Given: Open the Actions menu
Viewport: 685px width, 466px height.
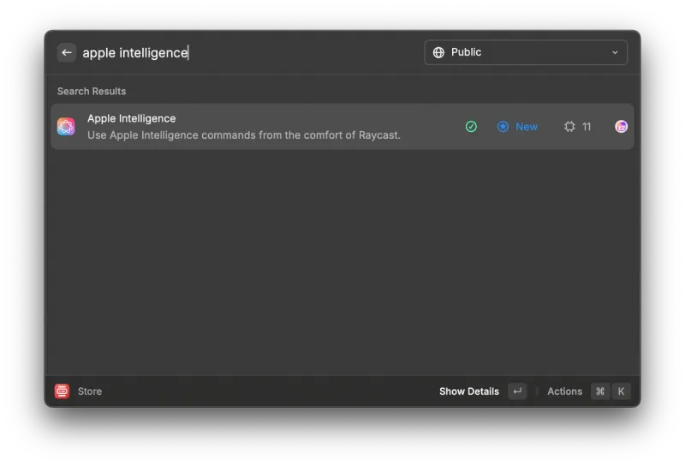Looking at the screenshot, I should click(564, 391).
